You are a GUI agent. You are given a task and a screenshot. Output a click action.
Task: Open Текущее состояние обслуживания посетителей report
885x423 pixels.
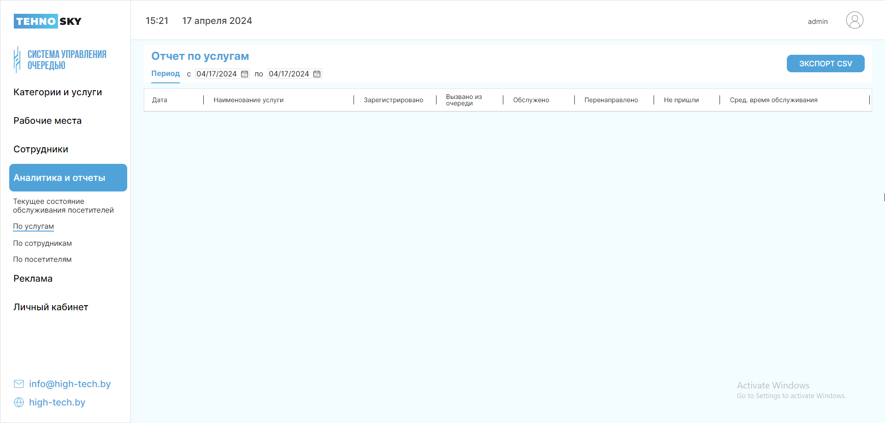63,206
